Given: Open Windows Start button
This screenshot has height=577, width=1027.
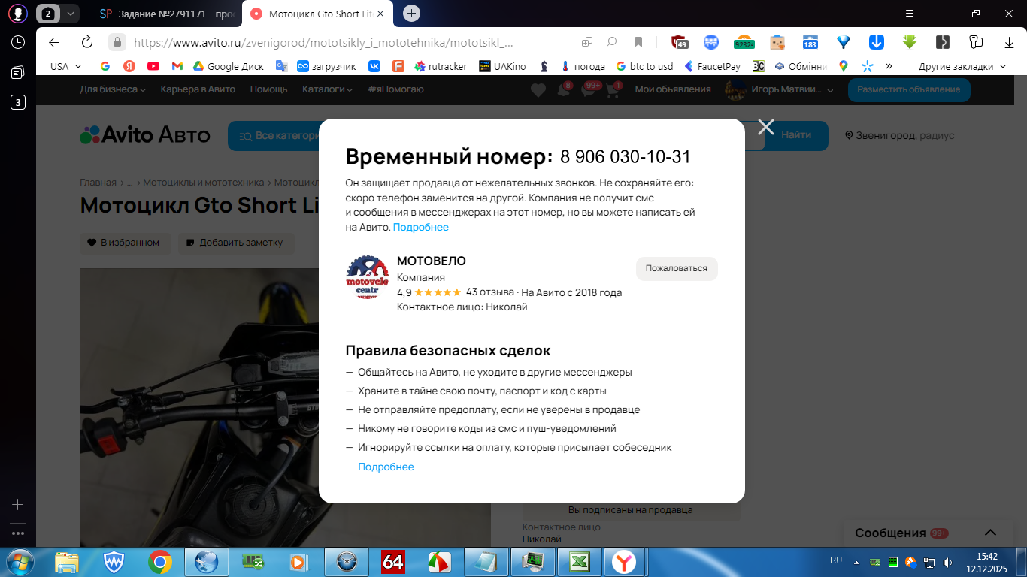Looking at the screenshot, I should point(19,561).
